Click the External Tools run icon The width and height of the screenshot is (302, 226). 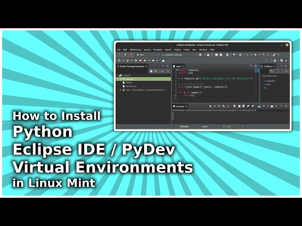[x=264, y=55]
